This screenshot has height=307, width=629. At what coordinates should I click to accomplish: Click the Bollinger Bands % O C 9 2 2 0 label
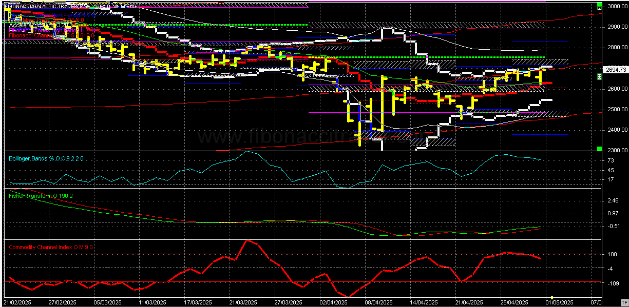point(46,159)
